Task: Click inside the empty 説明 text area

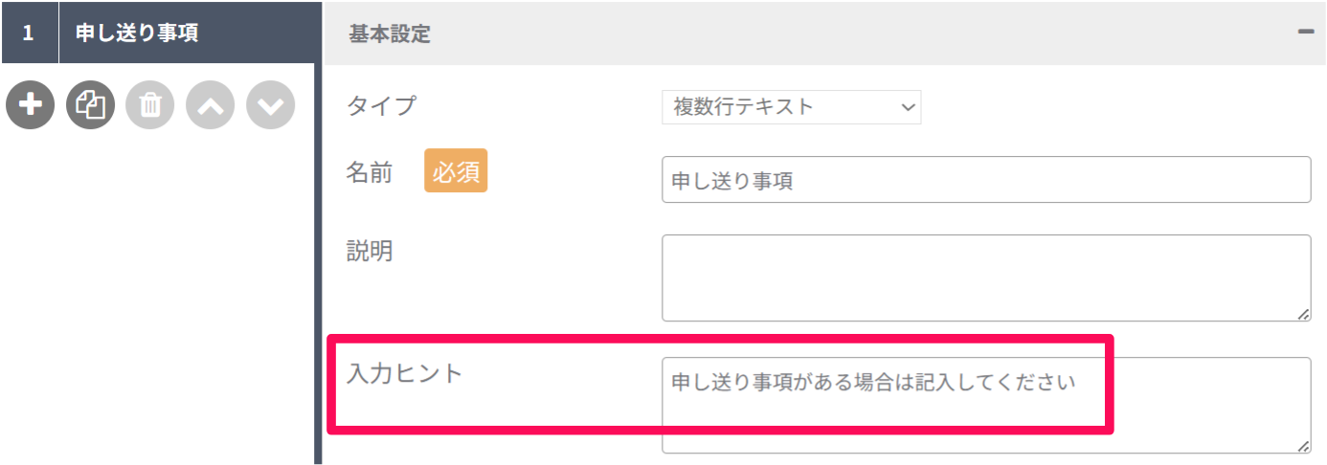Action: click(986, 277)
